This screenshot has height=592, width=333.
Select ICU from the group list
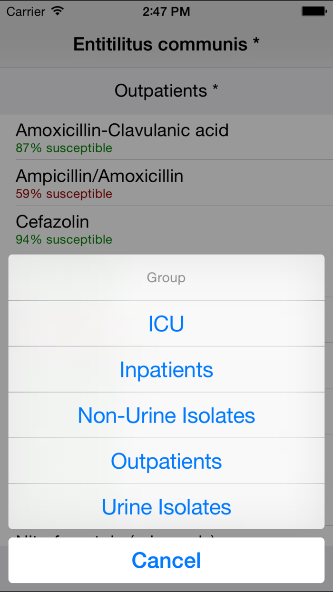coord(166,323)
